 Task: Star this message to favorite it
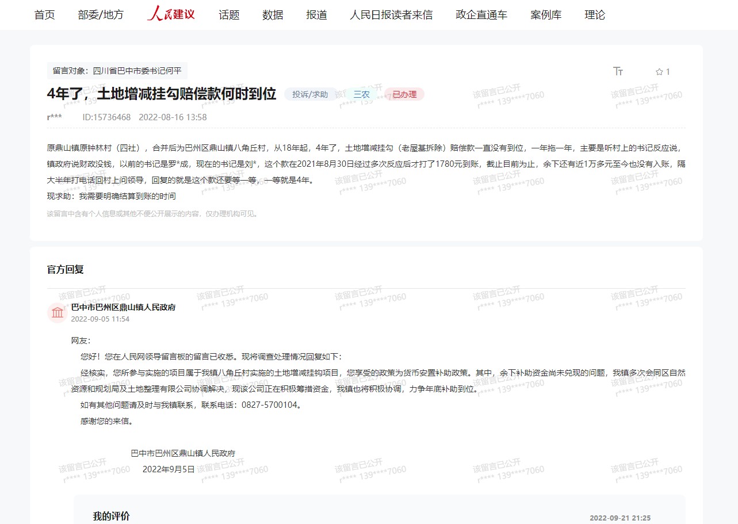click(660, 72)
